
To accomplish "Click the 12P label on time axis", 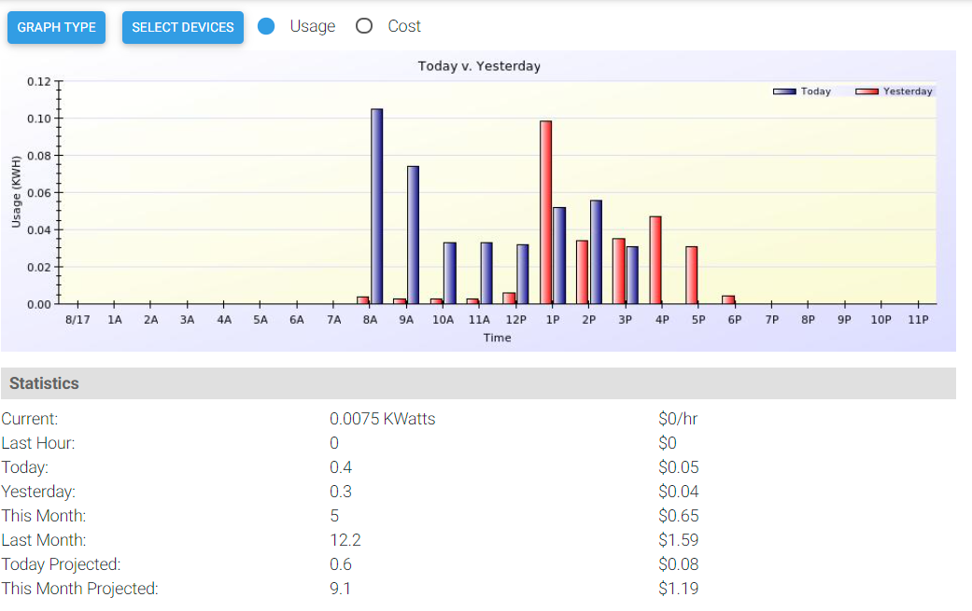I will (515, 319).
